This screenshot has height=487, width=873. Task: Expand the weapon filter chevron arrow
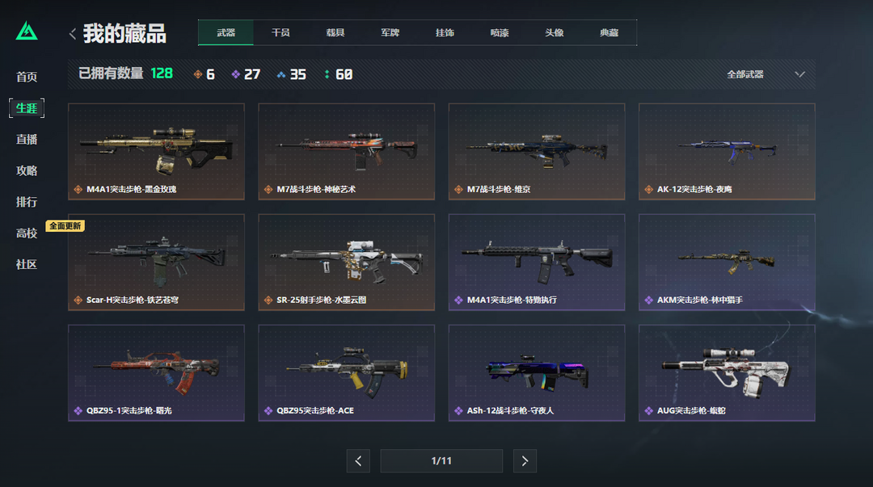(799, 74)
